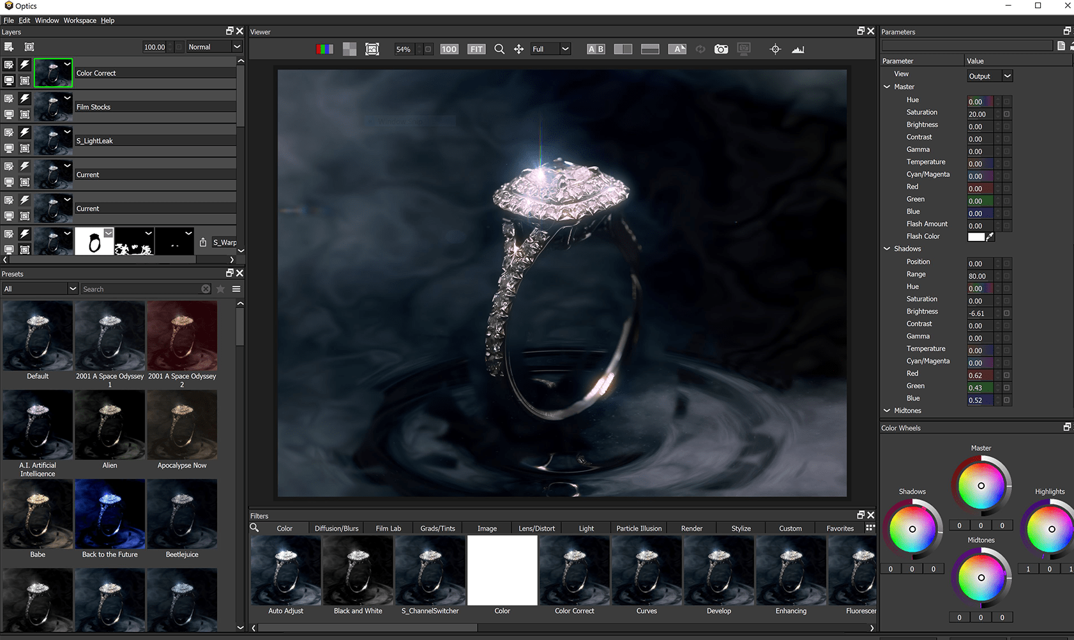Open the Workspace menu
This screenshot has height=640, width=1074.
79,20
